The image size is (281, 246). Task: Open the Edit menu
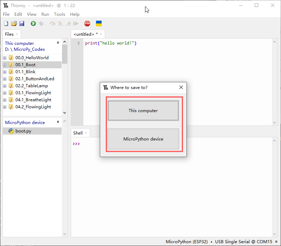point(18,14)
